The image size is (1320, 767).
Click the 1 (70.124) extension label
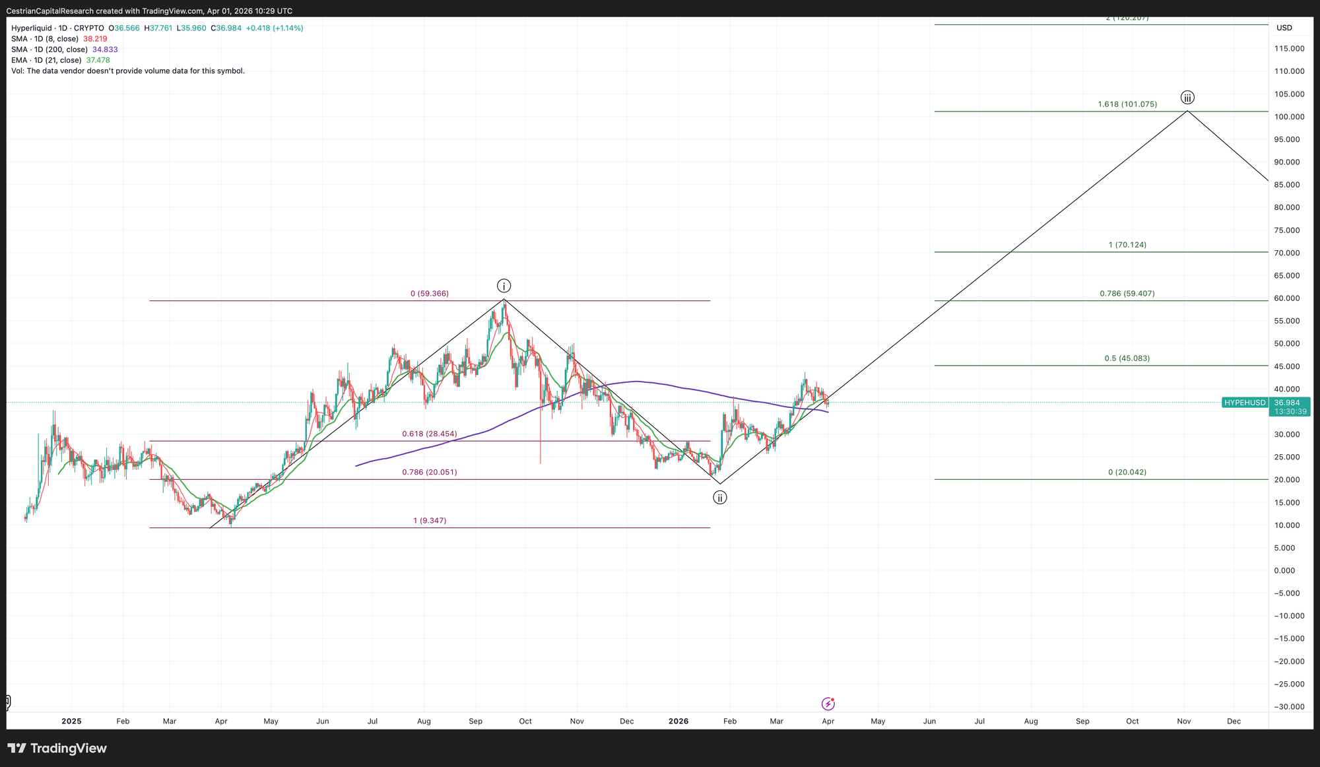point(1127,245)
